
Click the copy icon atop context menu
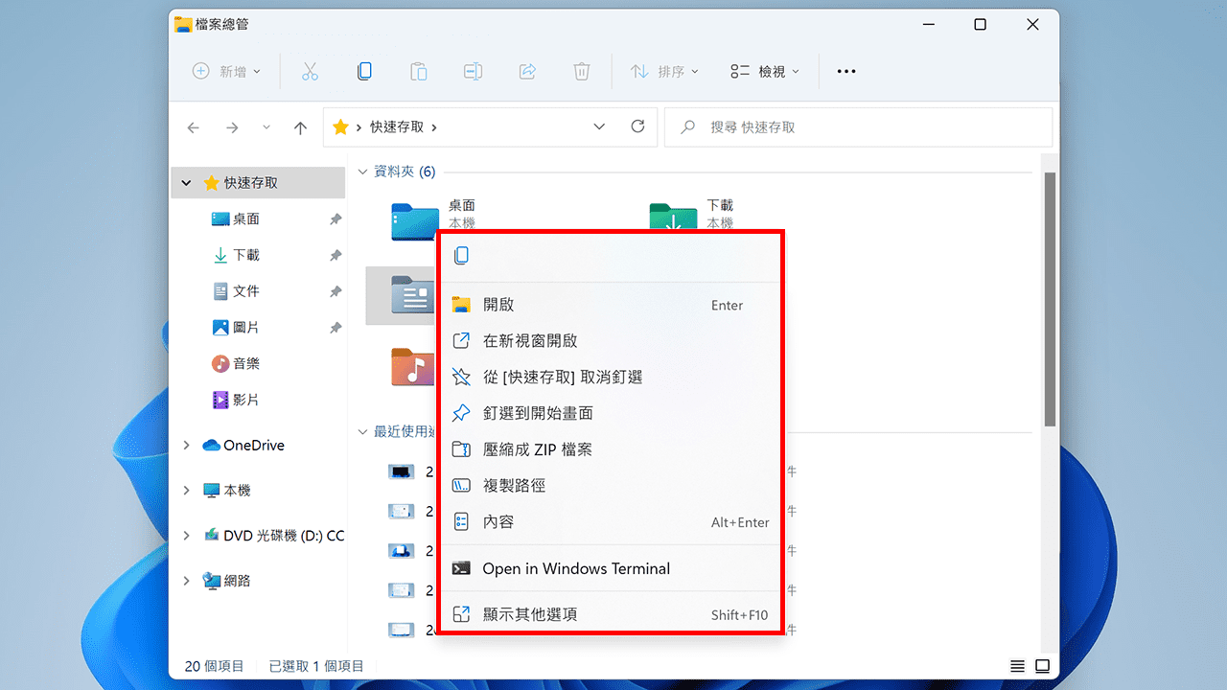pos(462,255)
